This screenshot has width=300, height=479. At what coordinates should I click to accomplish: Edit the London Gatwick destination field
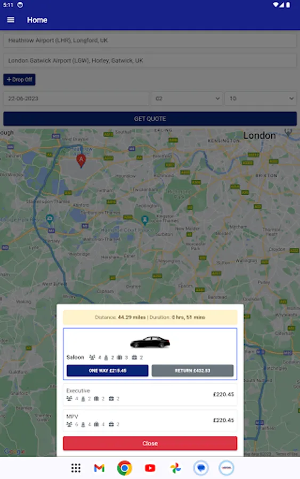[x=150, y=61]
